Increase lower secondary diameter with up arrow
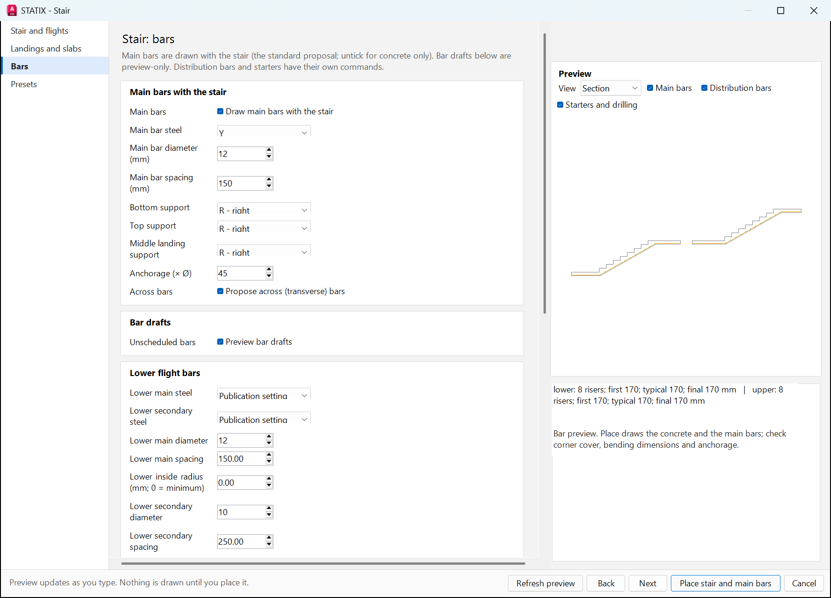 (269, 509)
